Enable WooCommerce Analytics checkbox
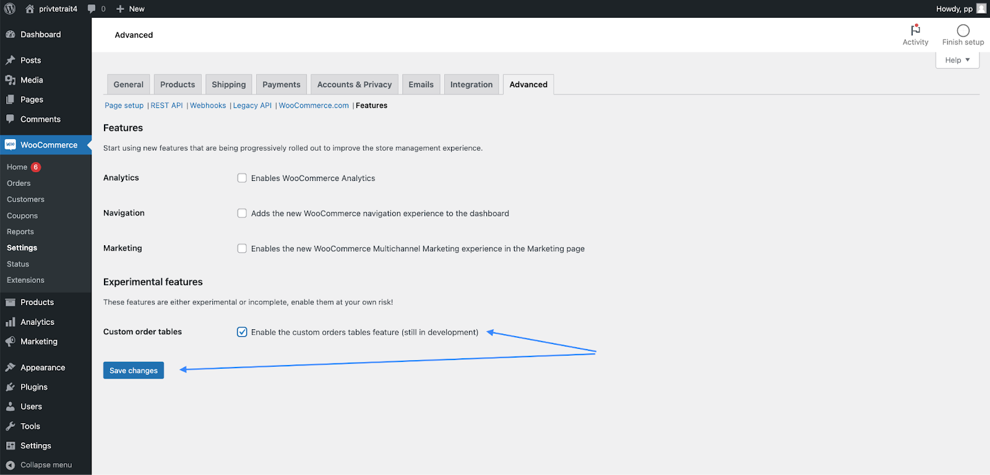Screen dimensions: 990x475 pyautogui.click(x=242, y=178)
